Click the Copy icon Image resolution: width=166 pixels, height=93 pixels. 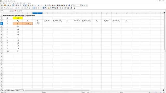[30, 5]
